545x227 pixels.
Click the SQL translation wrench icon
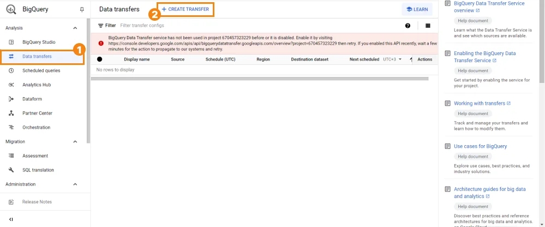(11, 170)
